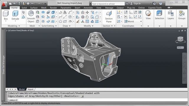The height and width of the screenshot is (106, 189).
Task: Select the Box solid tool
Action: click(6, 15)
